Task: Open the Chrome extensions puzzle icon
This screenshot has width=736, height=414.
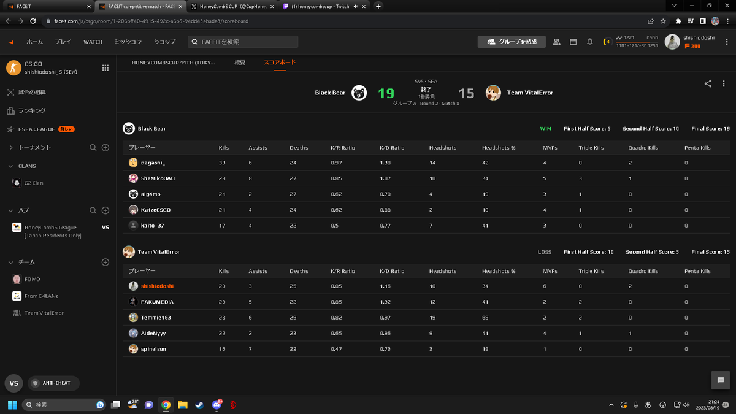Action: click(678, 21)
